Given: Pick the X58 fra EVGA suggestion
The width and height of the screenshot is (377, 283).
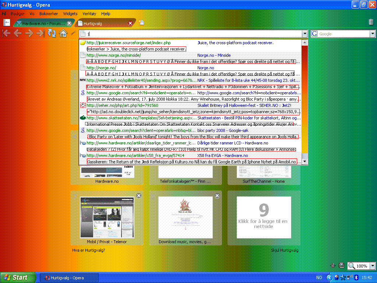Looking at the screenshot, I should click(190, 158).
